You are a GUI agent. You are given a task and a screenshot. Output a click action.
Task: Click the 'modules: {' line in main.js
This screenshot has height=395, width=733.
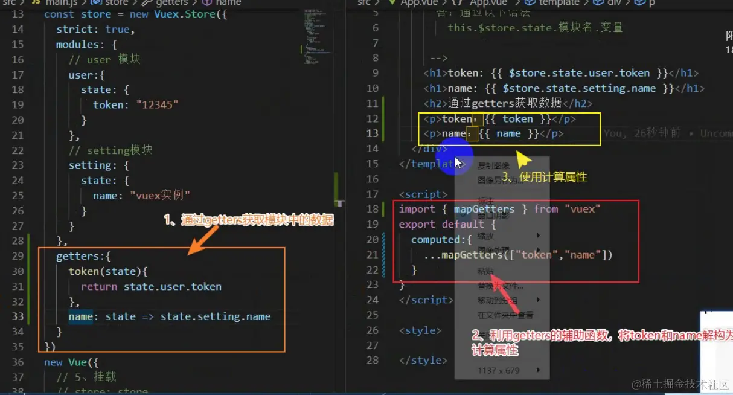click(86, 44)
